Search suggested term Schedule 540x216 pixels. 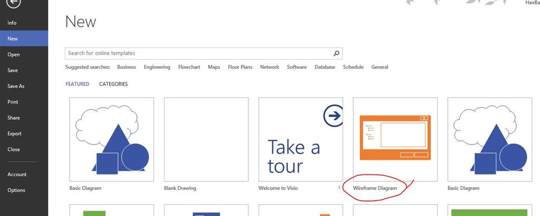pos(353,67)
